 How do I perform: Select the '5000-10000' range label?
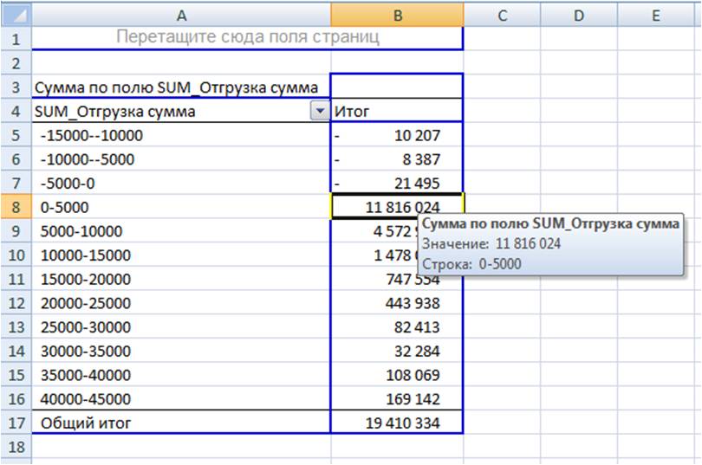pos(181,231)
